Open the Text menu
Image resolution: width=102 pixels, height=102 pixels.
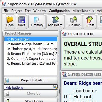tap(28, 11)
